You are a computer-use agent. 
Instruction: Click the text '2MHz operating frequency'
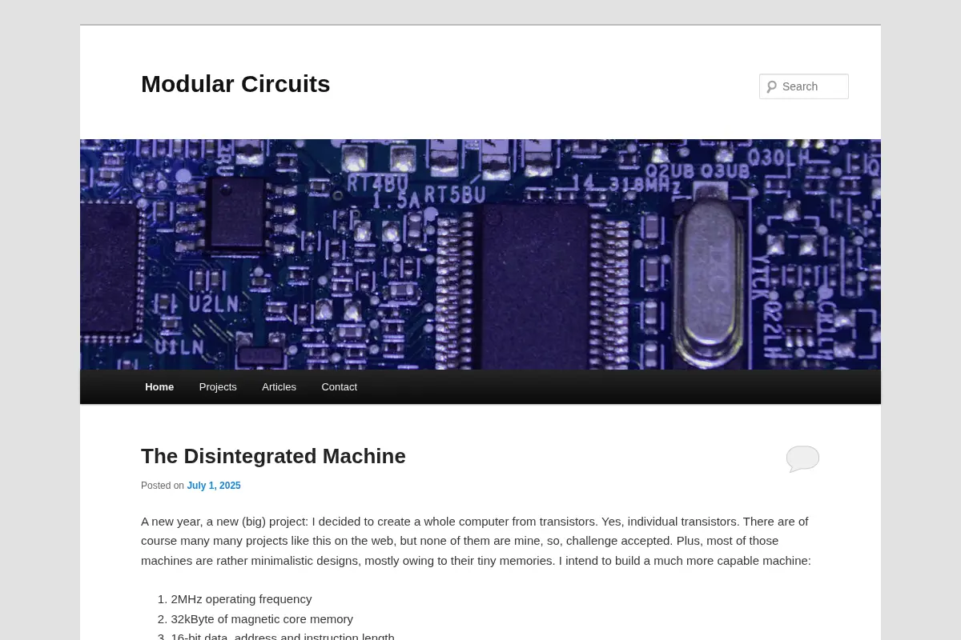click(x=241, y=599)
